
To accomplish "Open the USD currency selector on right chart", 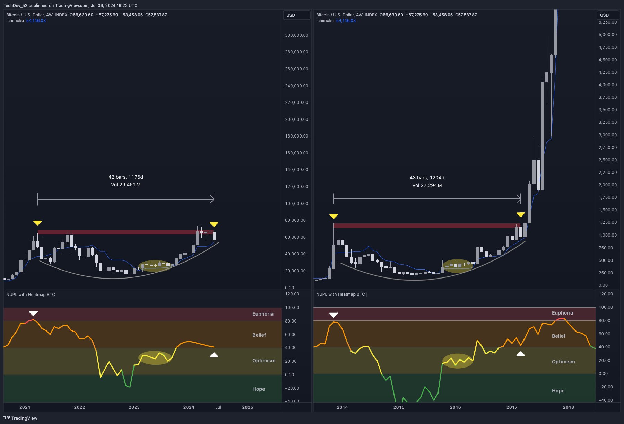I will click(x=607, y=15).
